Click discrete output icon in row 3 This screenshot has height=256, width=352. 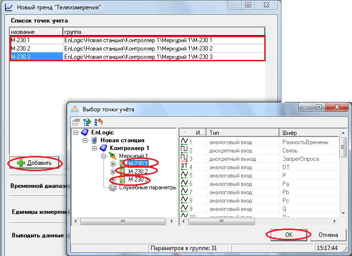point(184,158)
